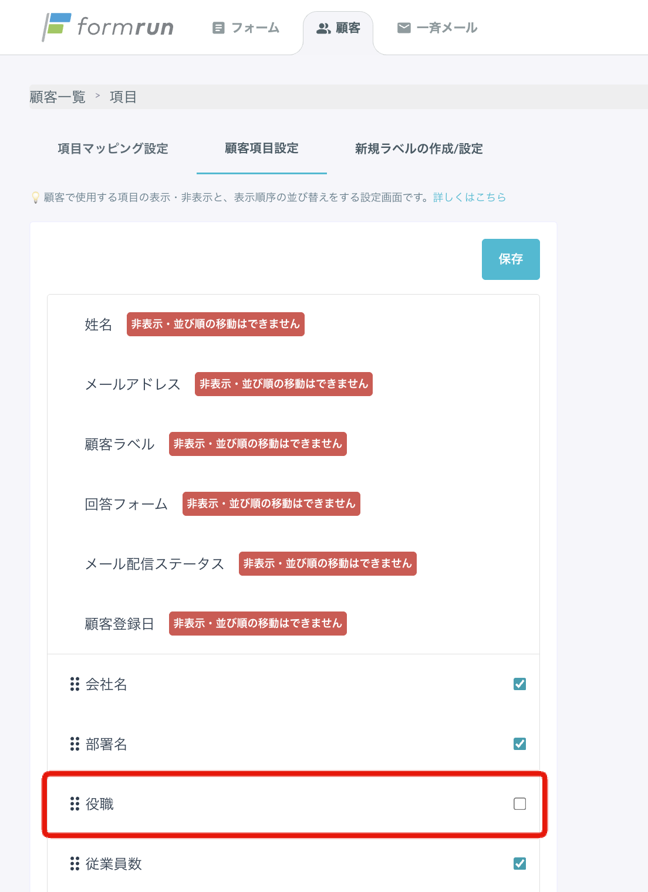
Task: Click the 保存 button
Action: click(x=511, y=259)
